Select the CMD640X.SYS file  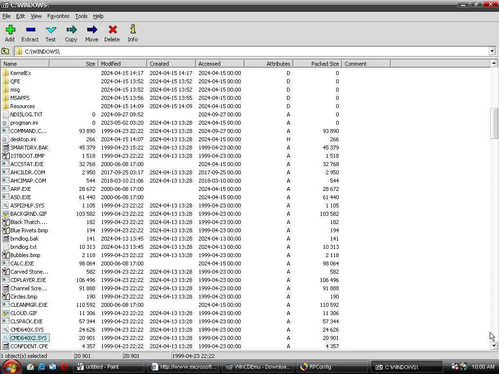(27, 330)
